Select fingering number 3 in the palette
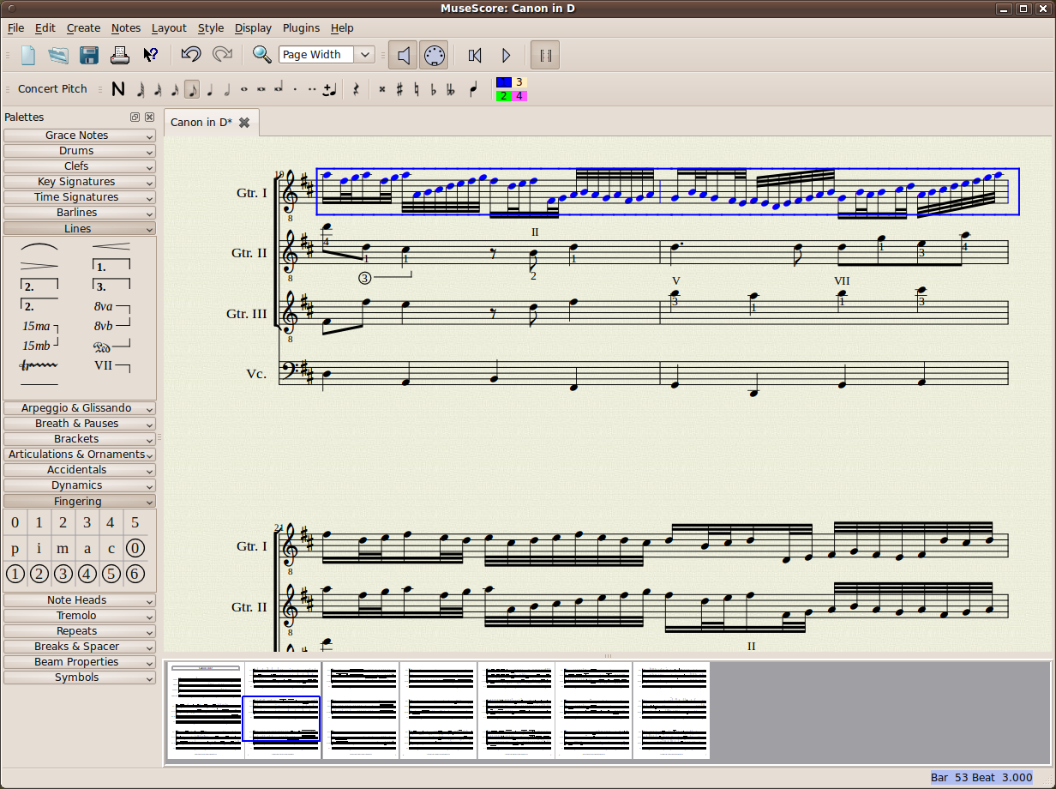Screen dimensions: 1056x789 point(87,522)
